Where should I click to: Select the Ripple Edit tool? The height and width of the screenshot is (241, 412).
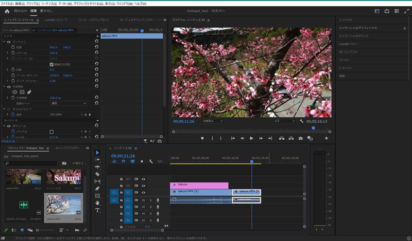point(97,167)
